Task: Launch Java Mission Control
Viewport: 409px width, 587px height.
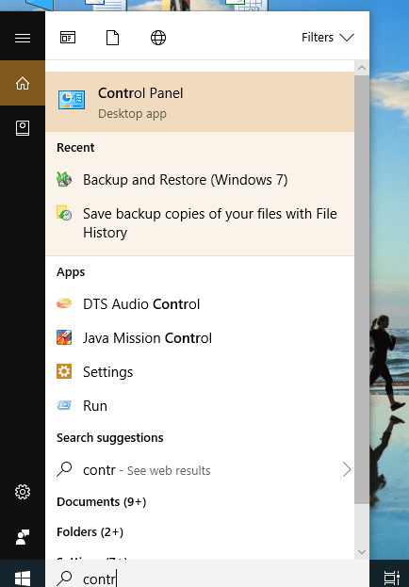Action: (x=200, y=338)
